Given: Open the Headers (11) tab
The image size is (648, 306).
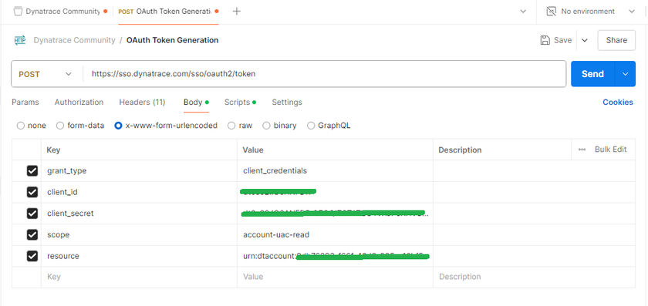Looking at the screenshot, I should (142, 102).
